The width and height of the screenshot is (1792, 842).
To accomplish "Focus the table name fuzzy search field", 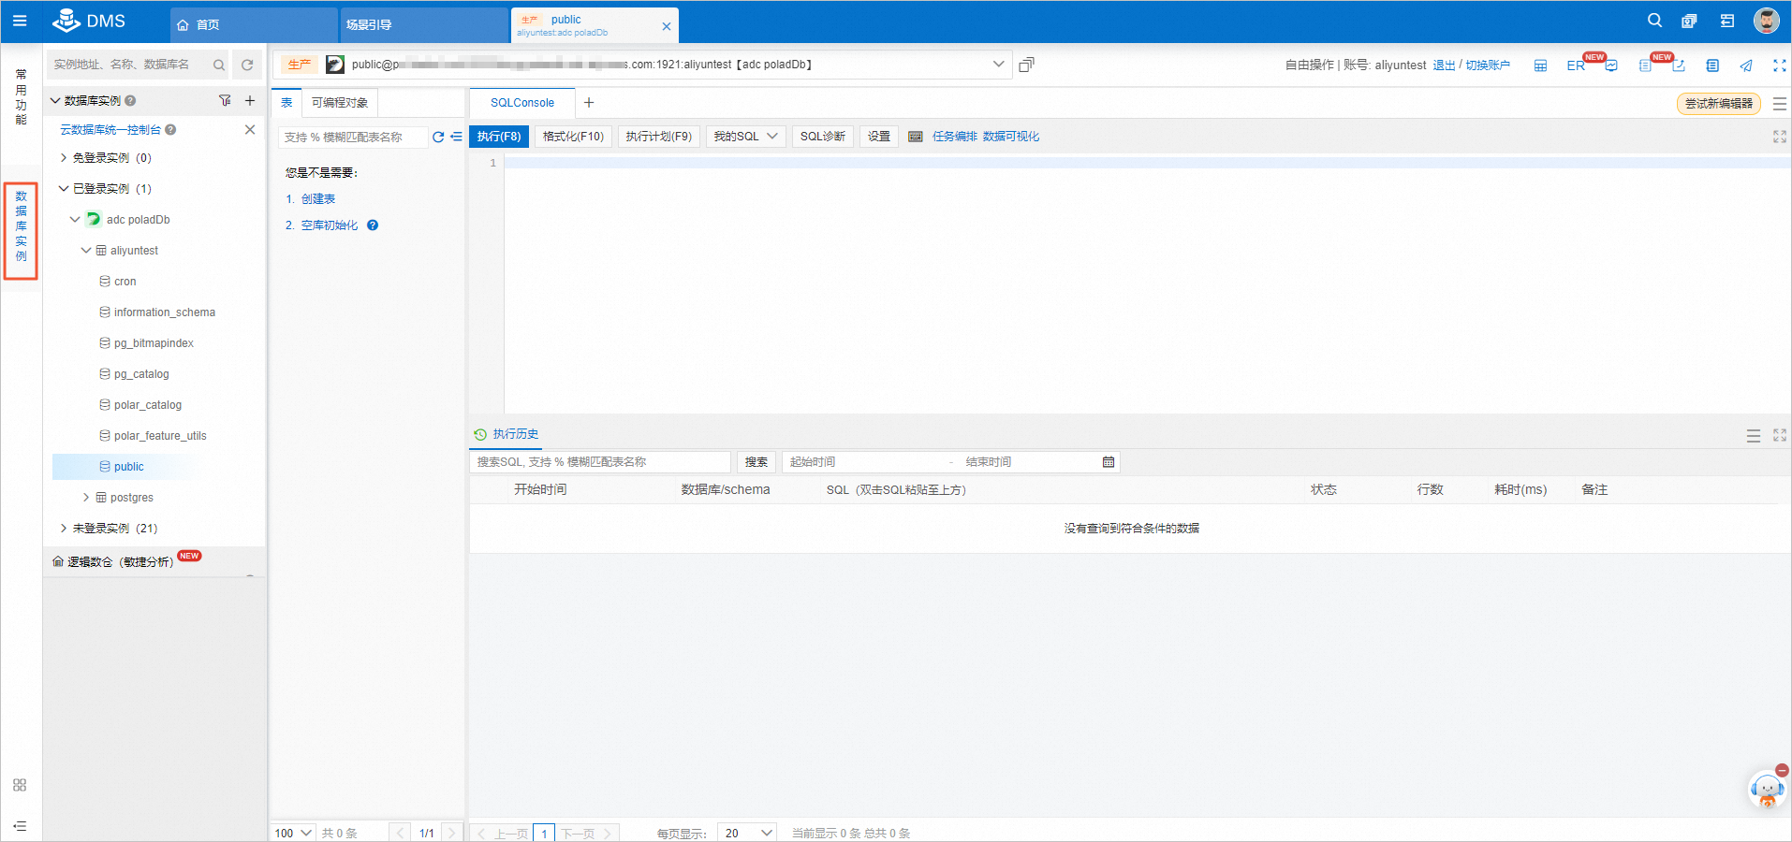I will pos(353,138).
